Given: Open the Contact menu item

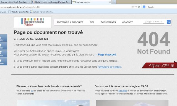Looking at the screenshot, I should pos(127,22).
